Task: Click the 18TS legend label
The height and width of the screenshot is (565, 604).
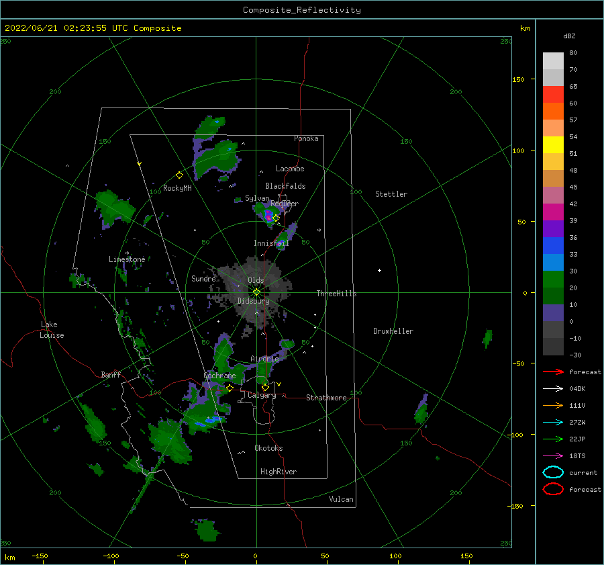Action: point(577,456)
